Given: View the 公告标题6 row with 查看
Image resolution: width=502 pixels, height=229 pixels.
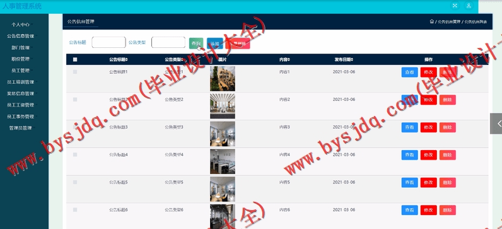Looking at the screenshot, I should click(x=409, y=210).
